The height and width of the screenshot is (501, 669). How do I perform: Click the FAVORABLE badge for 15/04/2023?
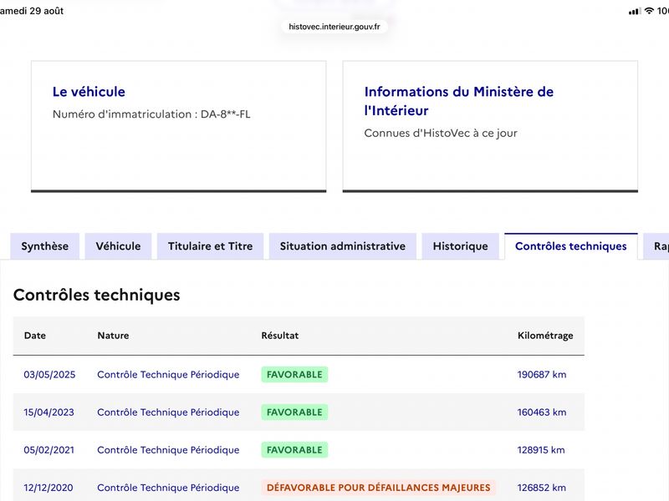tap(294, 412)
